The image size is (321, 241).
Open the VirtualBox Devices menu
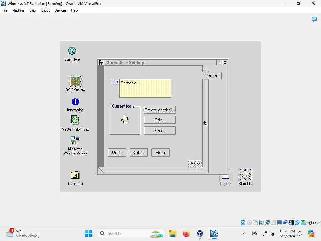61,10
